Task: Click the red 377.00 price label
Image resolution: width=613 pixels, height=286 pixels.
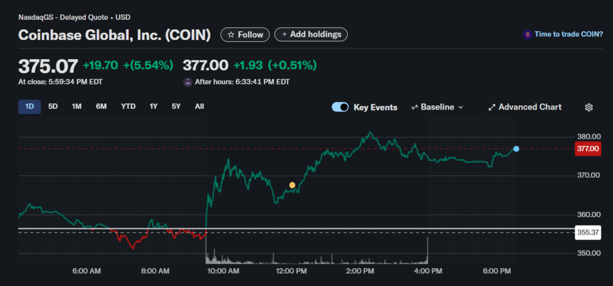Action: point(588,149)
